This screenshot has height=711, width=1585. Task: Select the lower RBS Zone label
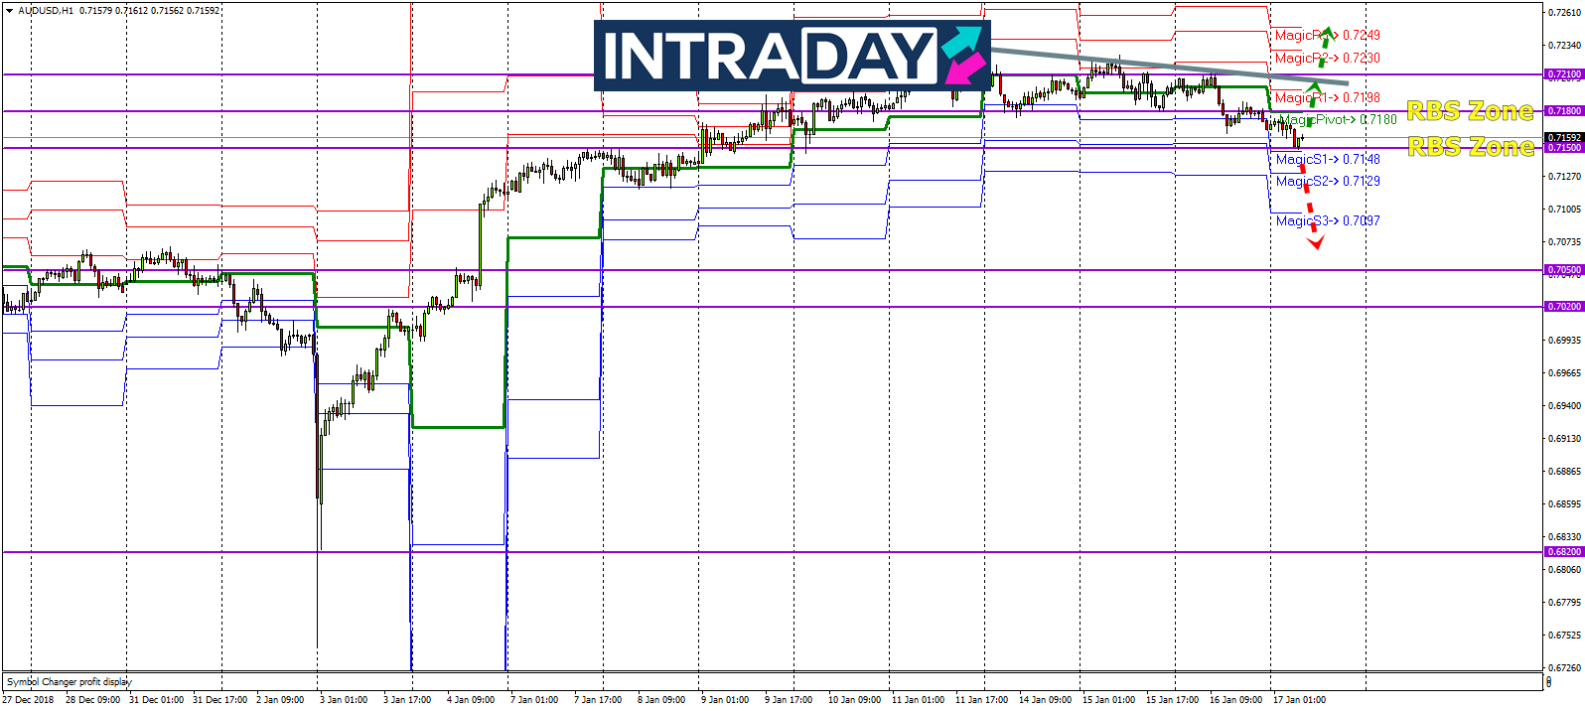coord(1470,147)
